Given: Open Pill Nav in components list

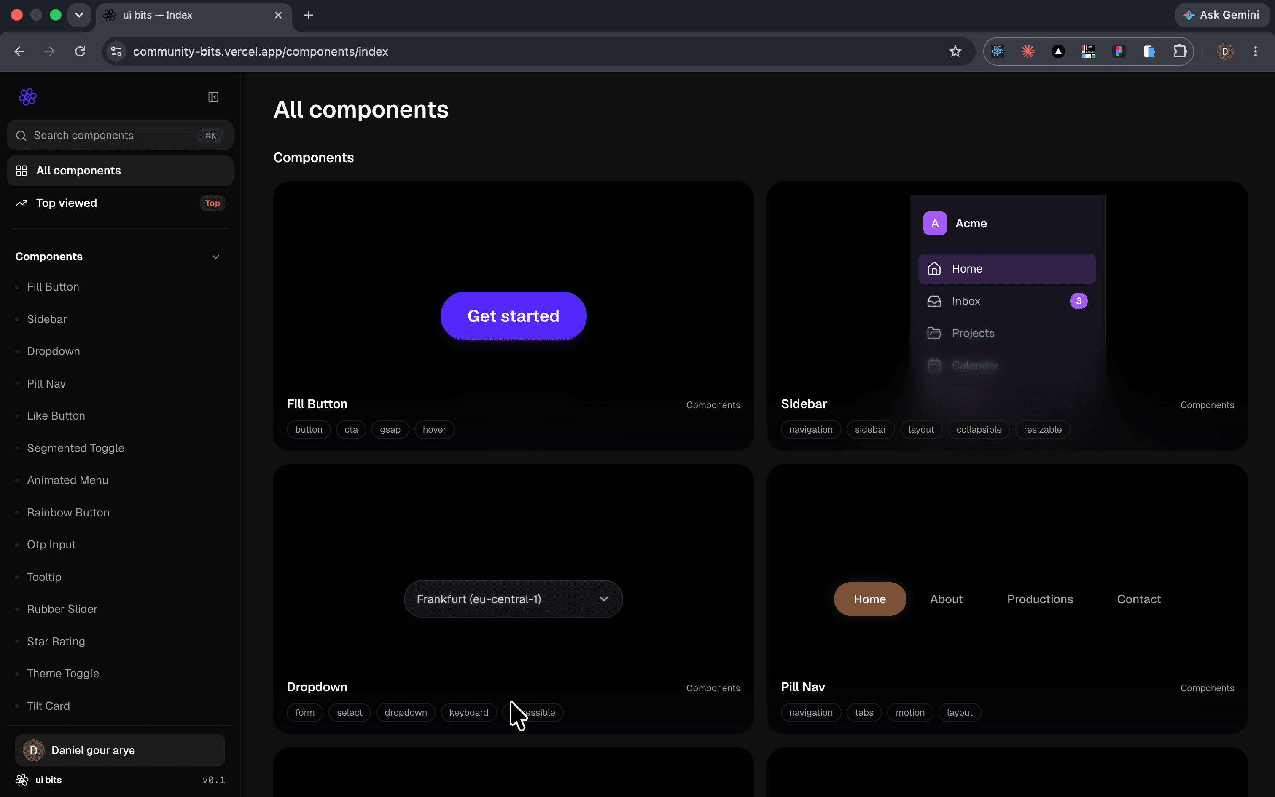Looking at the screenshot, I should tap(46, 383).
